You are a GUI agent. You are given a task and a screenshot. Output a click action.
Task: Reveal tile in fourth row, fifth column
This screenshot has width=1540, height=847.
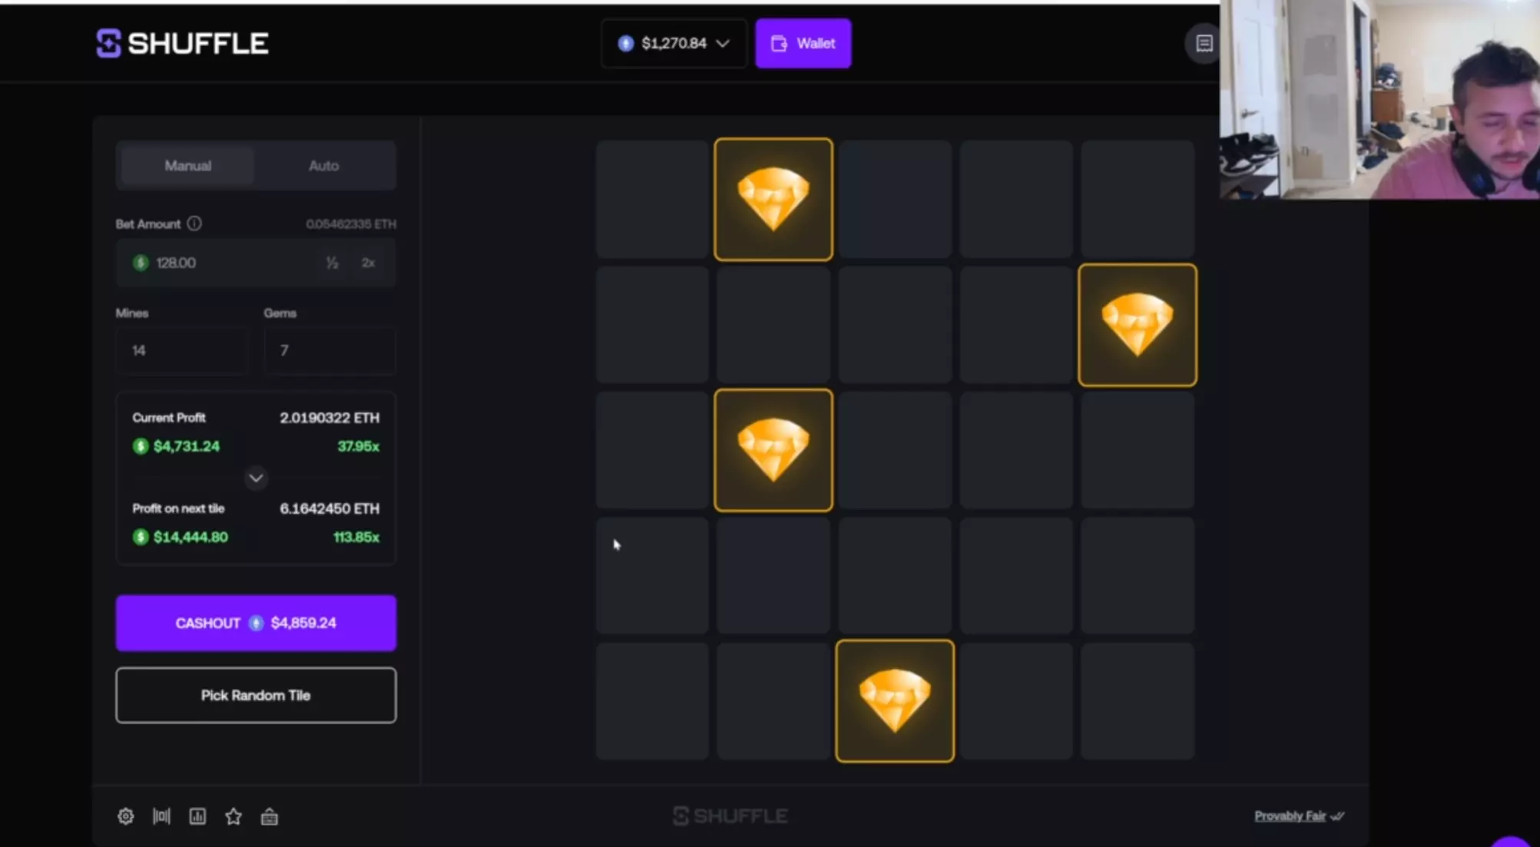pyautogui.click(x=1138, y=576)
